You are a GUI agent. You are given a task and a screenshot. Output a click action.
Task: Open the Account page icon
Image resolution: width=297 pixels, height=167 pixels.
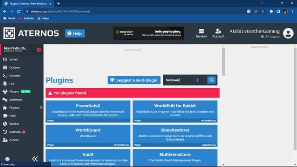218,33
